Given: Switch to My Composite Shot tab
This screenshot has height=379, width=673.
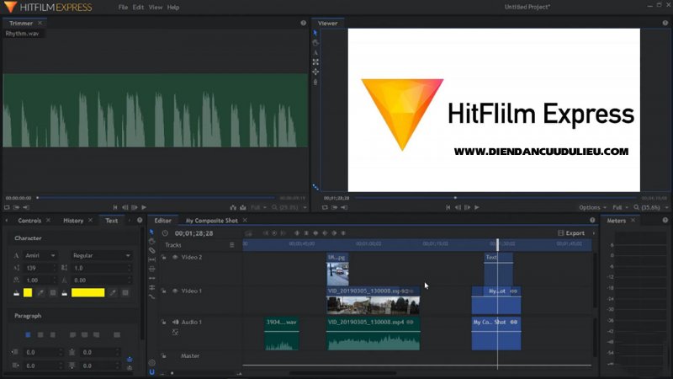Looking at the screenshot, I should tap(212, 221).
